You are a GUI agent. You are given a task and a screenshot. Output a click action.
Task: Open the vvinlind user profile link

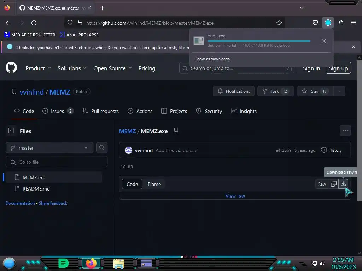pos(31,92)
